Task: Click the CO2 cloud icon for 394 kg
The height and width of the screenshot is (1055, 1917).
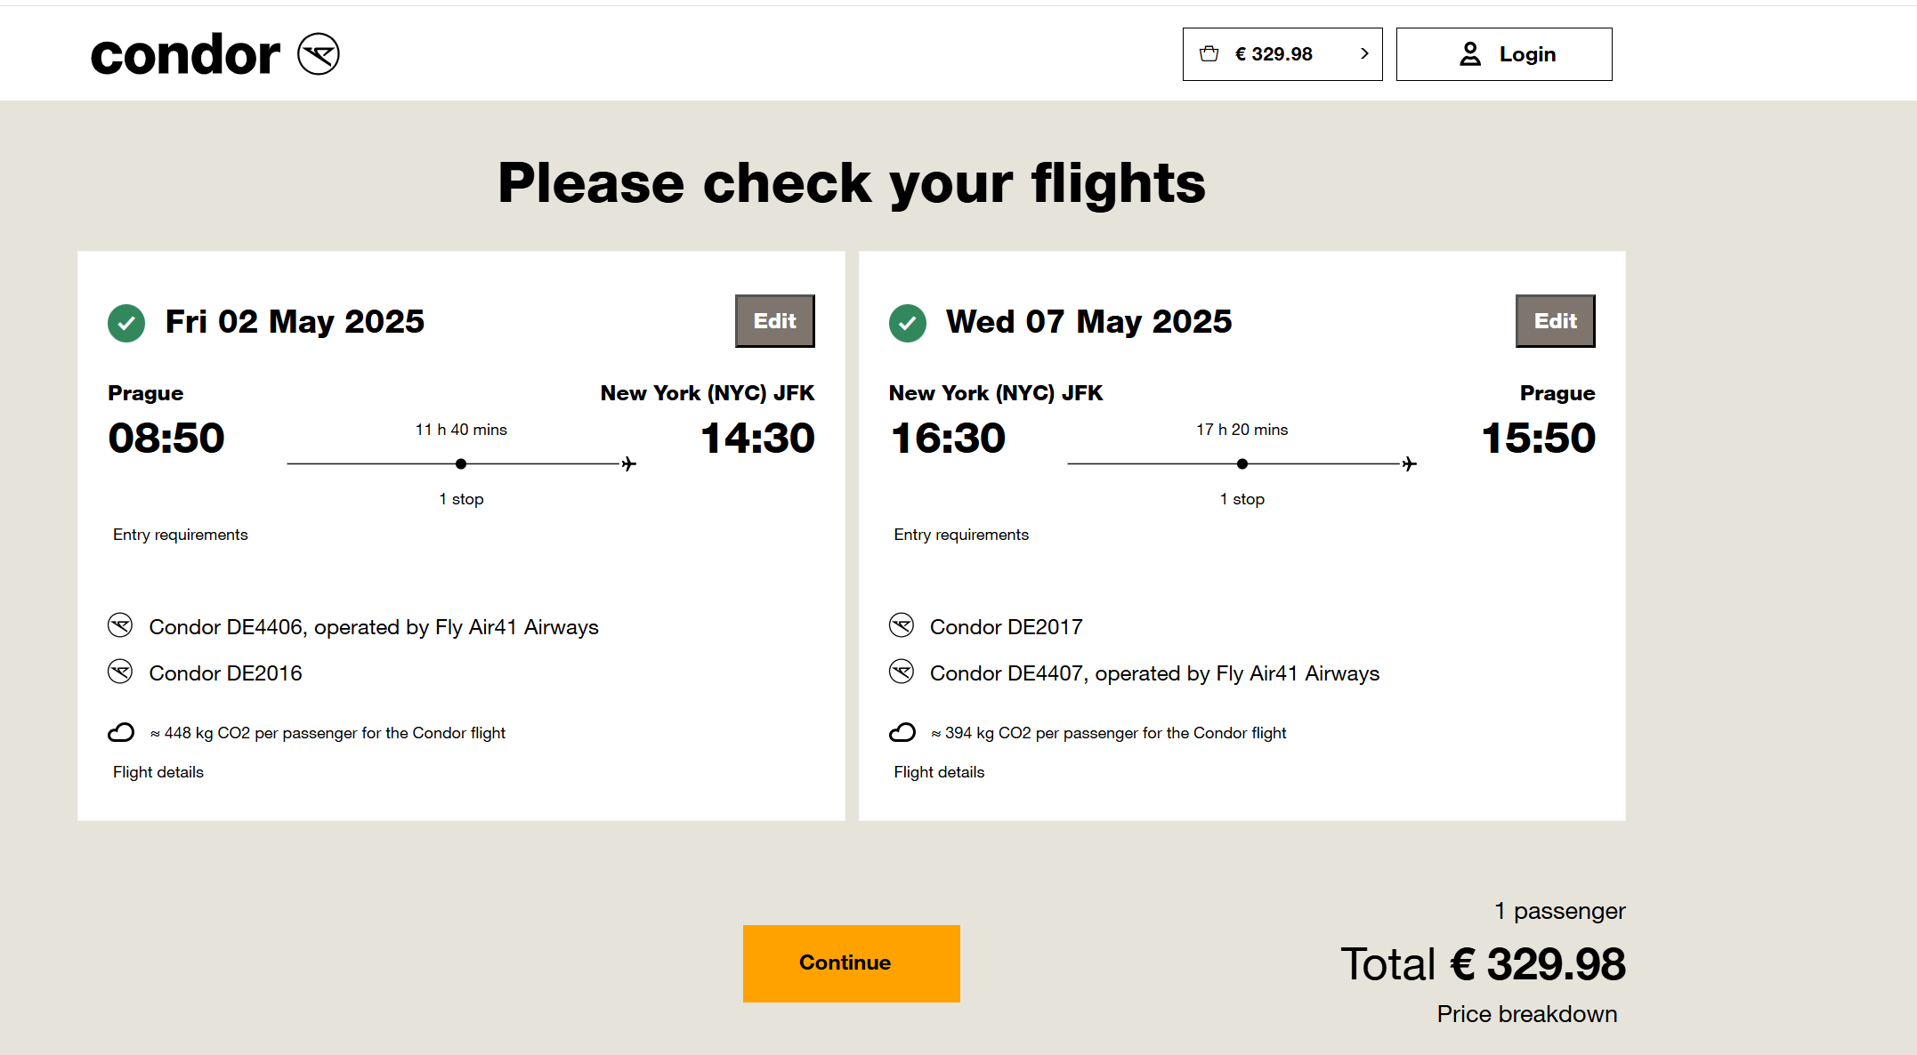Action: tap(902, 732)
